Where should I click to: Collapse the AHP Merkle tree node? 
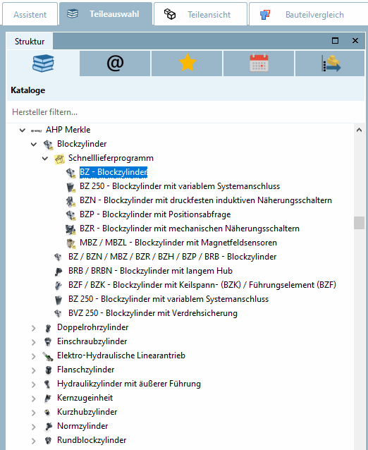22,130
